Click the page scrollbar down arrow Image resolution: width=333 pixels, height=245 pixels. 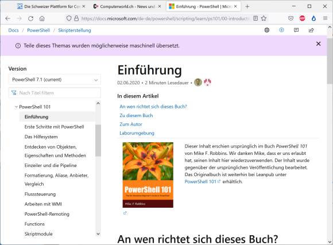tap(330, 242)
